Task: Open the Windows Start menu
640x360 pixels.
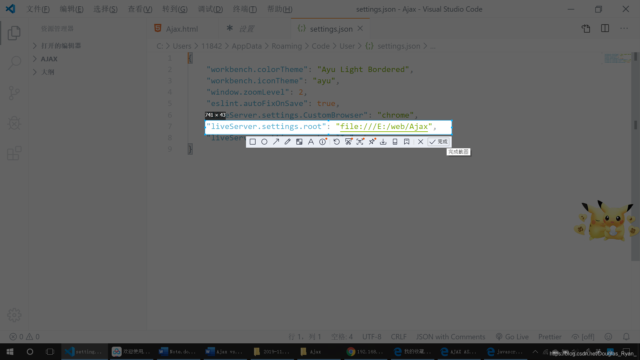Action: (10, 352)
